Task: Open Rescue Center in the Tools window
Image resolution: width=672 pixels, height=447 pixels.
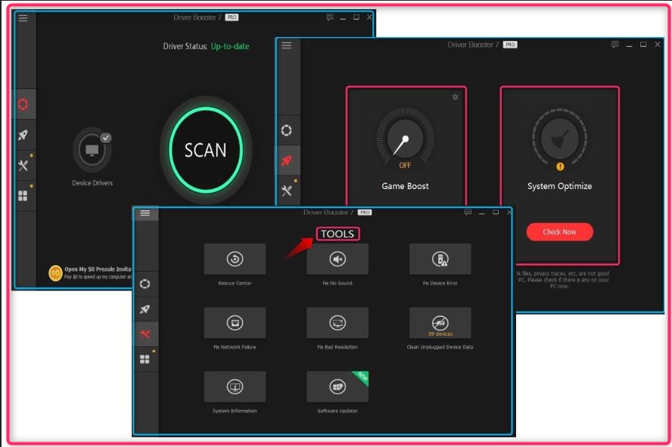Action: pos(235,259)
